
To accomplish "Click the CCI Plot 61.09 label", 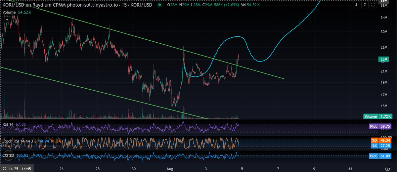I will pos(380,156).
